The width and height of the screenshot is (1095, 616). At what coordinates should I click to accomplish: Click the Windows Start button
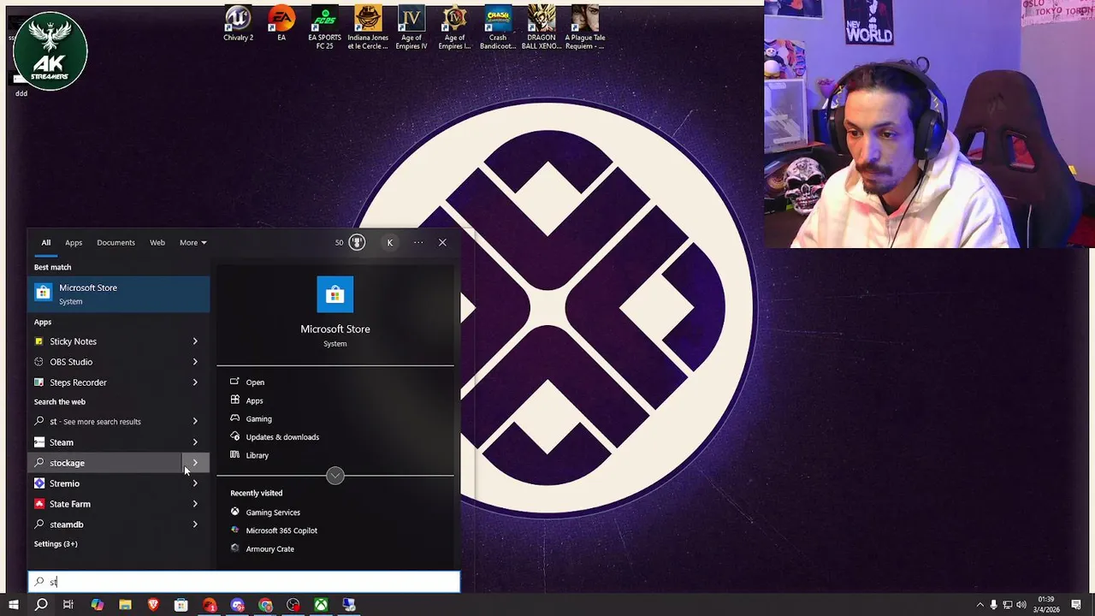tap(13, 605)
